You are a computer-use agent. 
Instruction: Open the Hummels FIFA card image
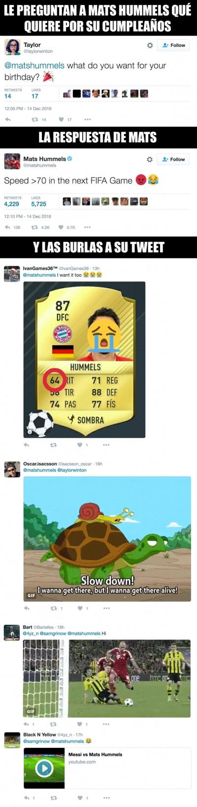point(84,359)
